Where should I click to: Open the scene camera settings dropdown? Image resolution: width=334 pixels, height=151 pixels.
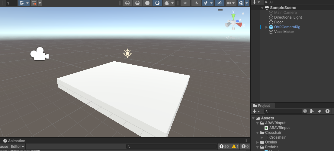tap(231, 3)
